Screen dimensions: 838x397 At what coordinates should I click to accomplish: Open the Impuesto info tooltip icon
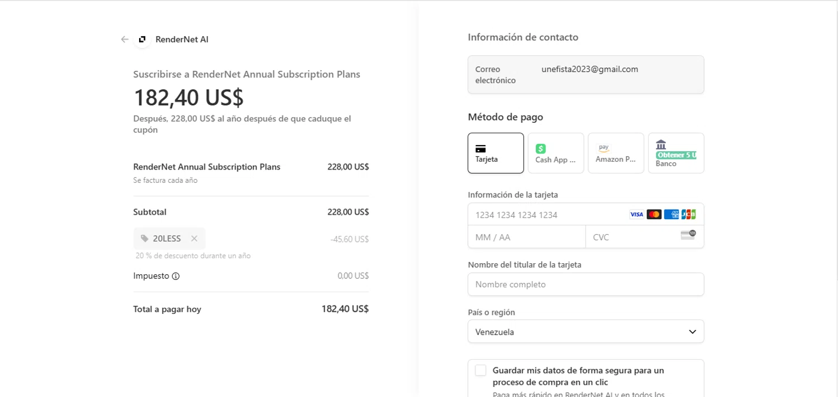tap(175, 276)
